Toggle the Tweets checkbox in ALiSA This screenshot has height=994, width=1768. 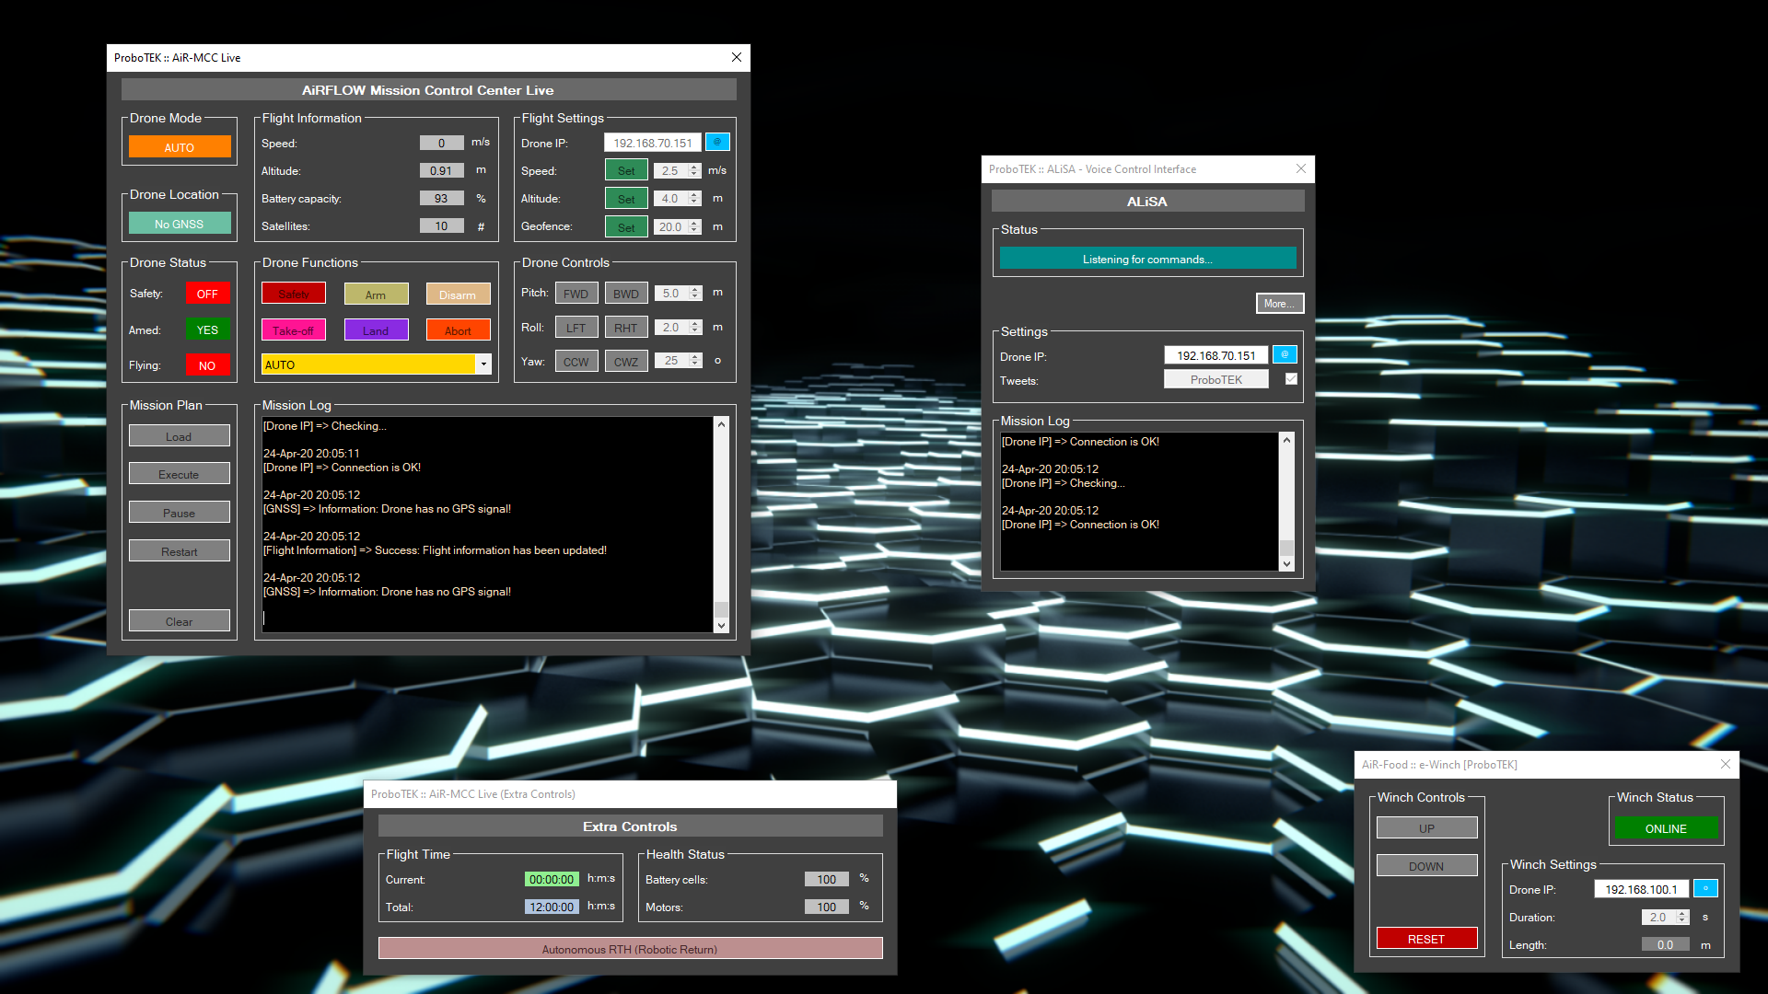tap(1291, 379)
